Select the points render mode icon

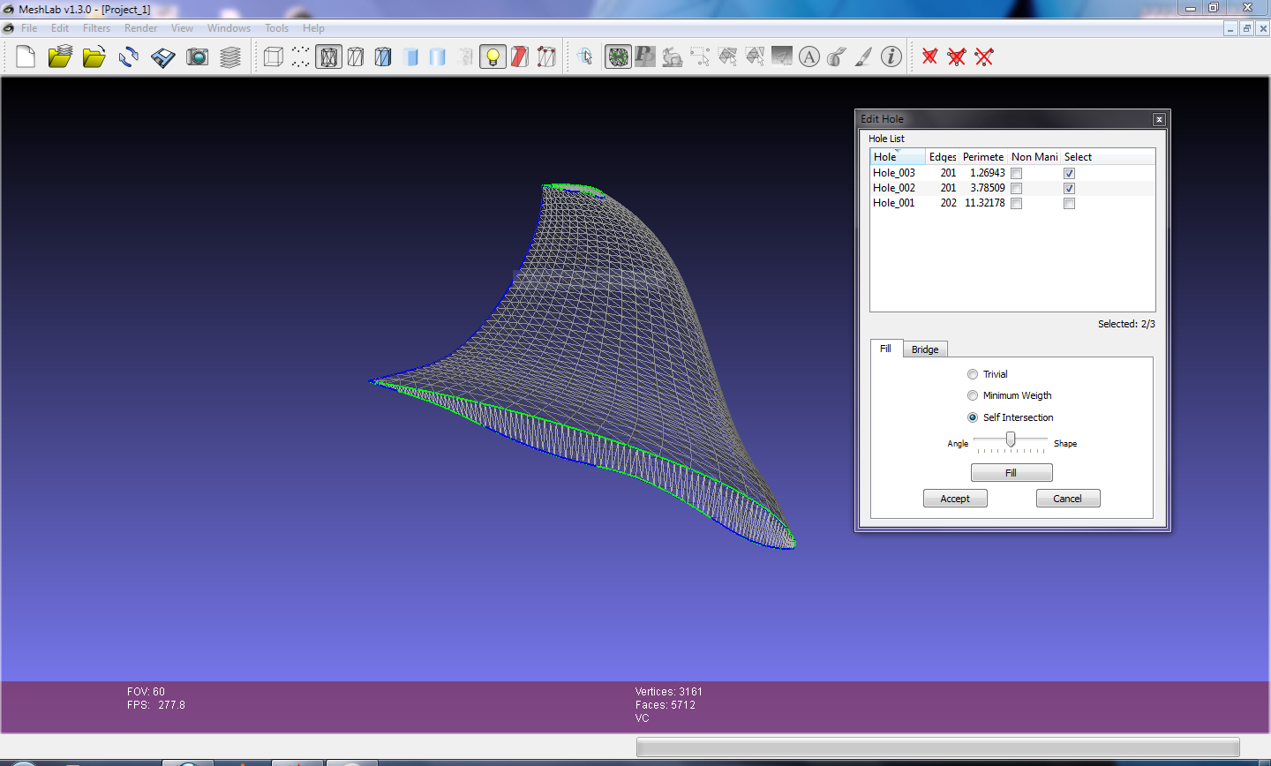click(301, 57)
